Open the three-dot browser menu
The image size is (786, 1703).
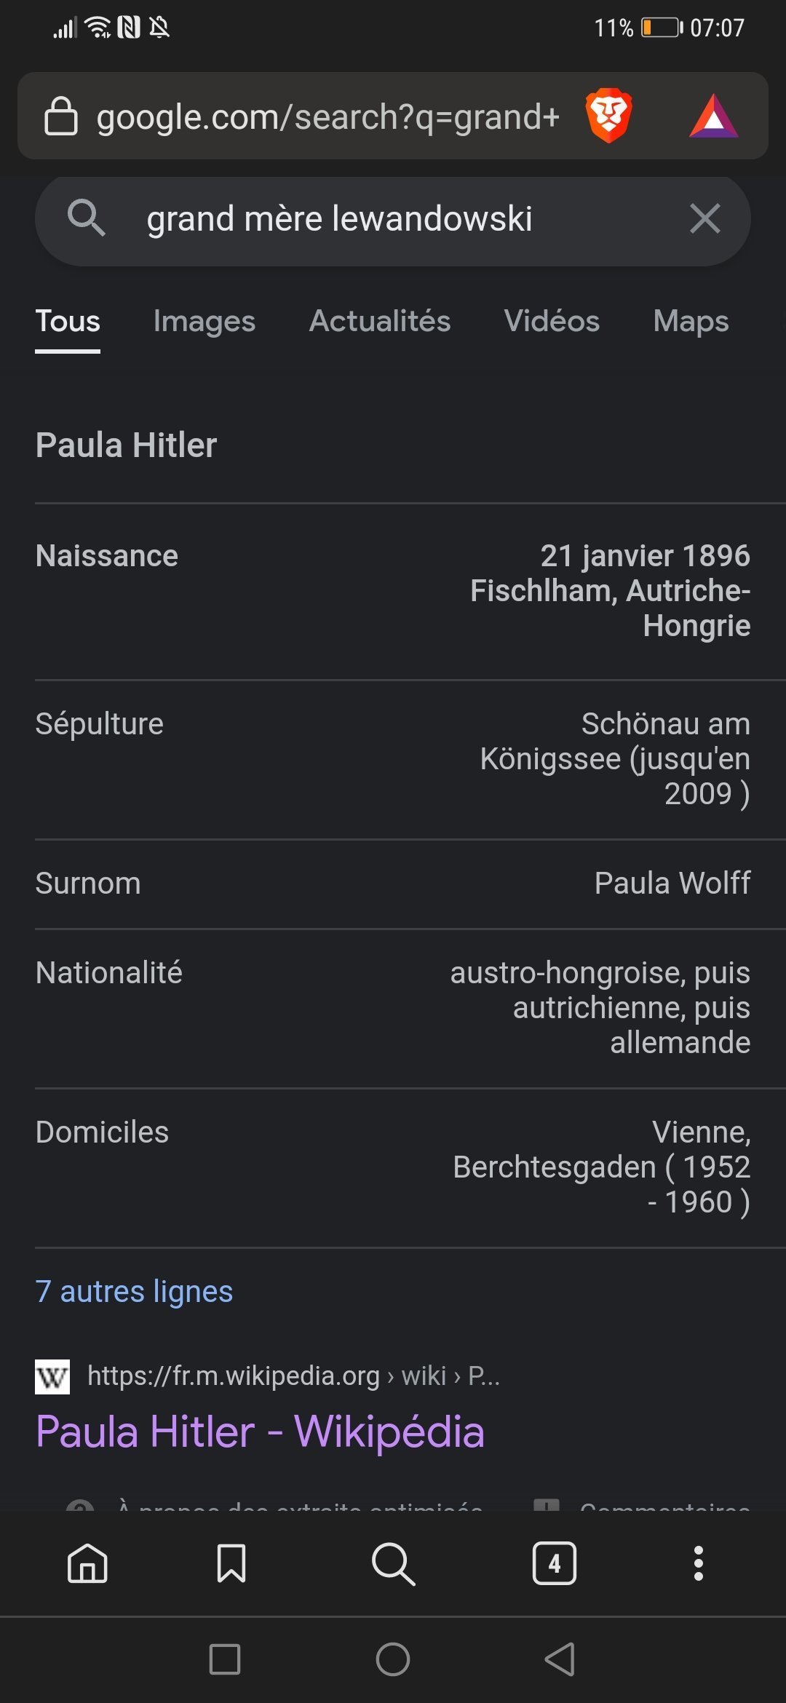[x=699, y=1563]
